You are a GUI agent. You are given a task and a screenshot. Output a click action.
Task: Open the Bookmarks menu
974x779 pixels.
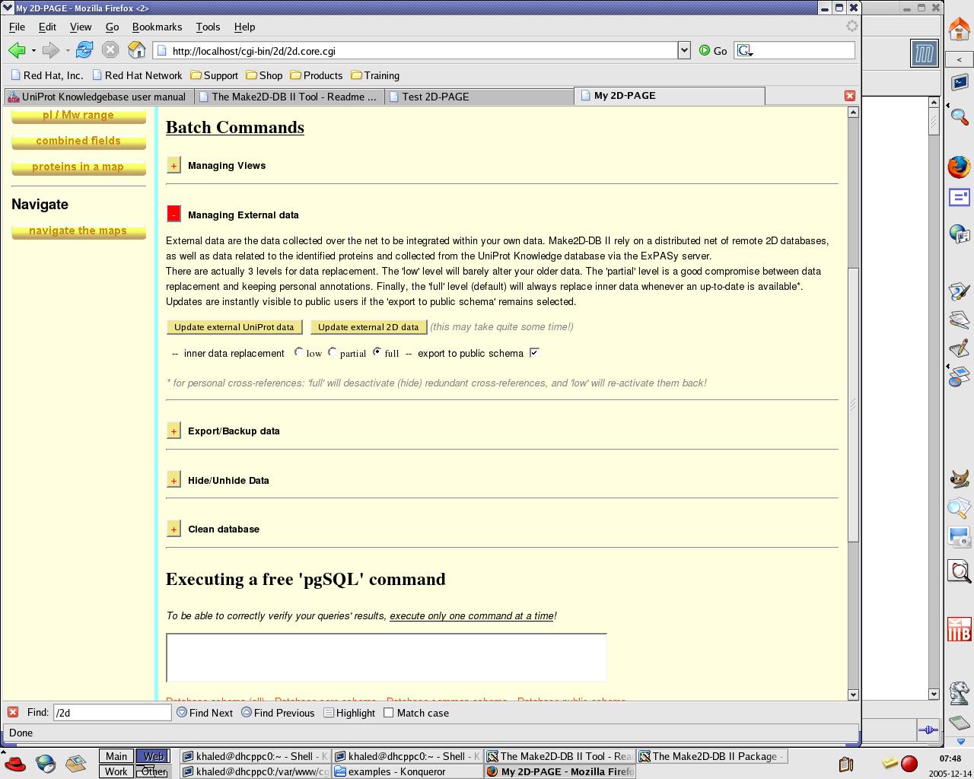click(157, 27)
